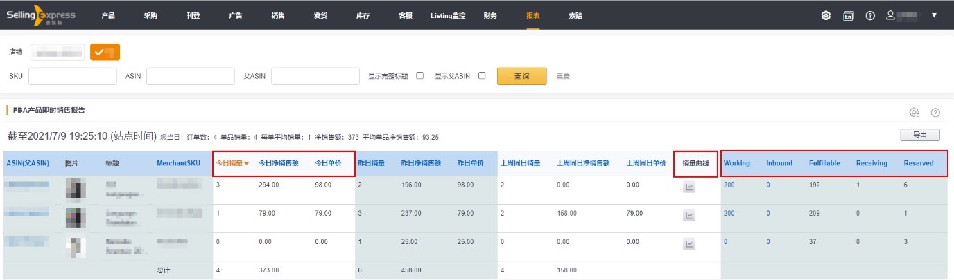Switch language with the En icon
The height and width of the screenshot is (280, 954).
(x=848, y=15)
